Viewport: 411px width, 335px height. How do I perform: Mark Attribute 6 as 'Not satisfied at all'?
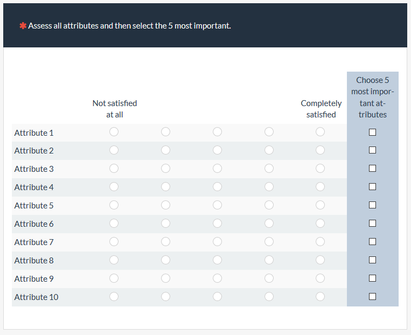pyautogui.click(x=114, y=224)
